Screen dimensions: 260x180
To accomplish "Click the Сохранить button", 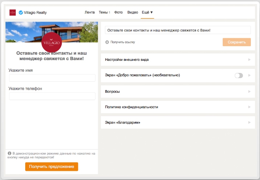I will pos(237,42).
